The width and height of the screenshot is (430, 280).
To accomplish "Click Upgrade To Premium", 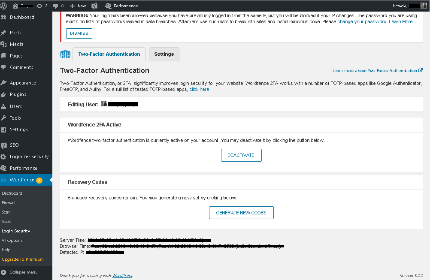I will click(x=22, y=259).
